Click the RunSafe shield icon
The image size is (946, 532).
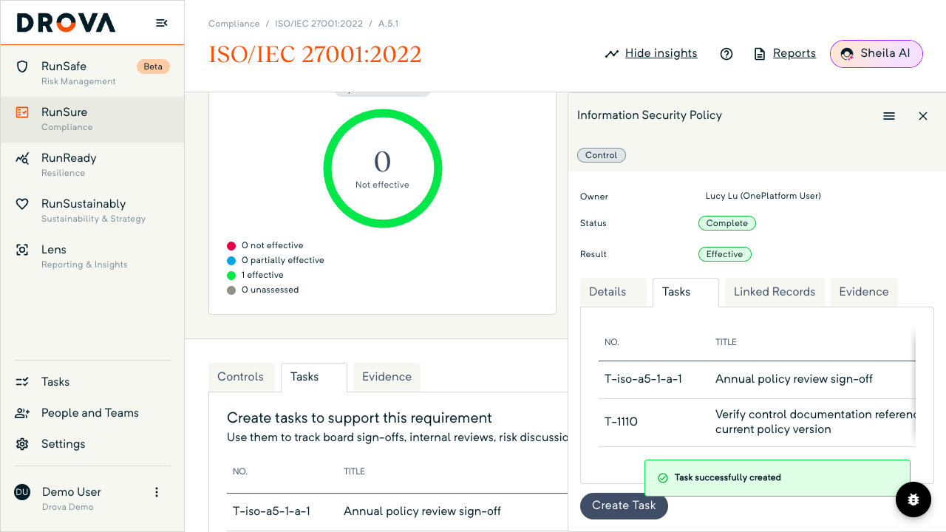[x=22, y=66]
